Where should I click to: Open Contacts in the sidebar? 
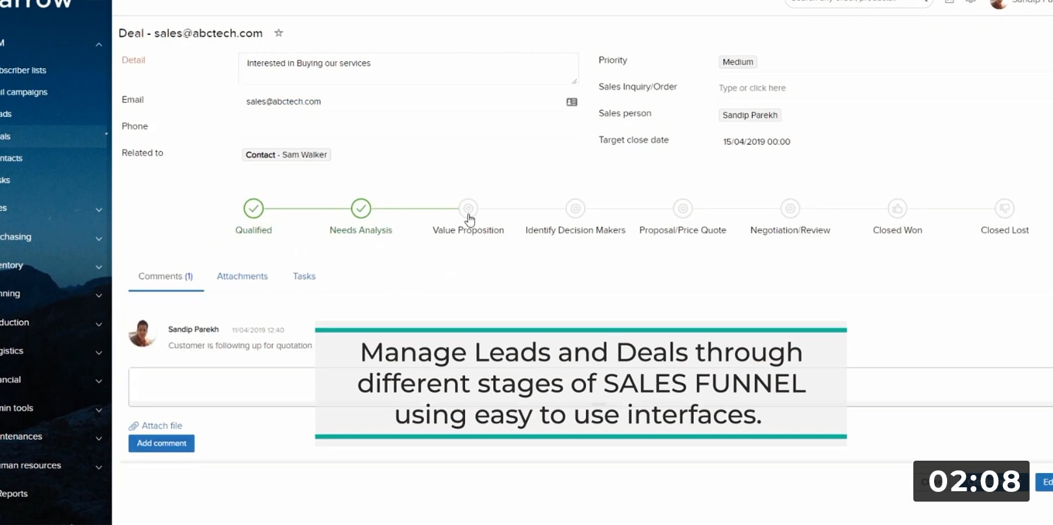12,158
